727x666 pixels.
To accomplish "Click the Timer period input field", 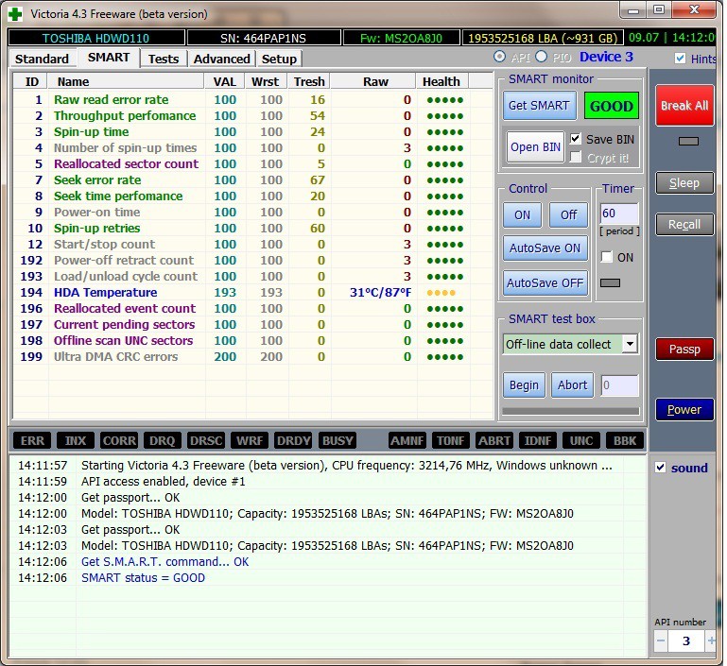I will pos(619,213).
